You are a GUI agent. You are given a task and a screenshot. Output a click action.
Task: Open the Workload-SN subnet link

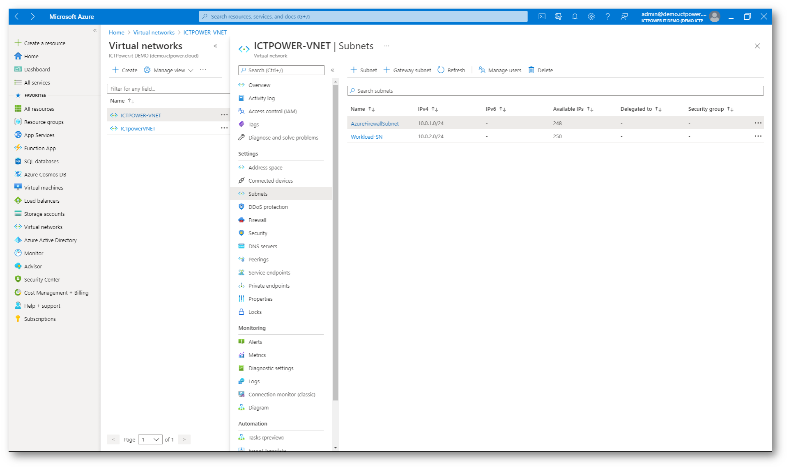pos(366,137)
